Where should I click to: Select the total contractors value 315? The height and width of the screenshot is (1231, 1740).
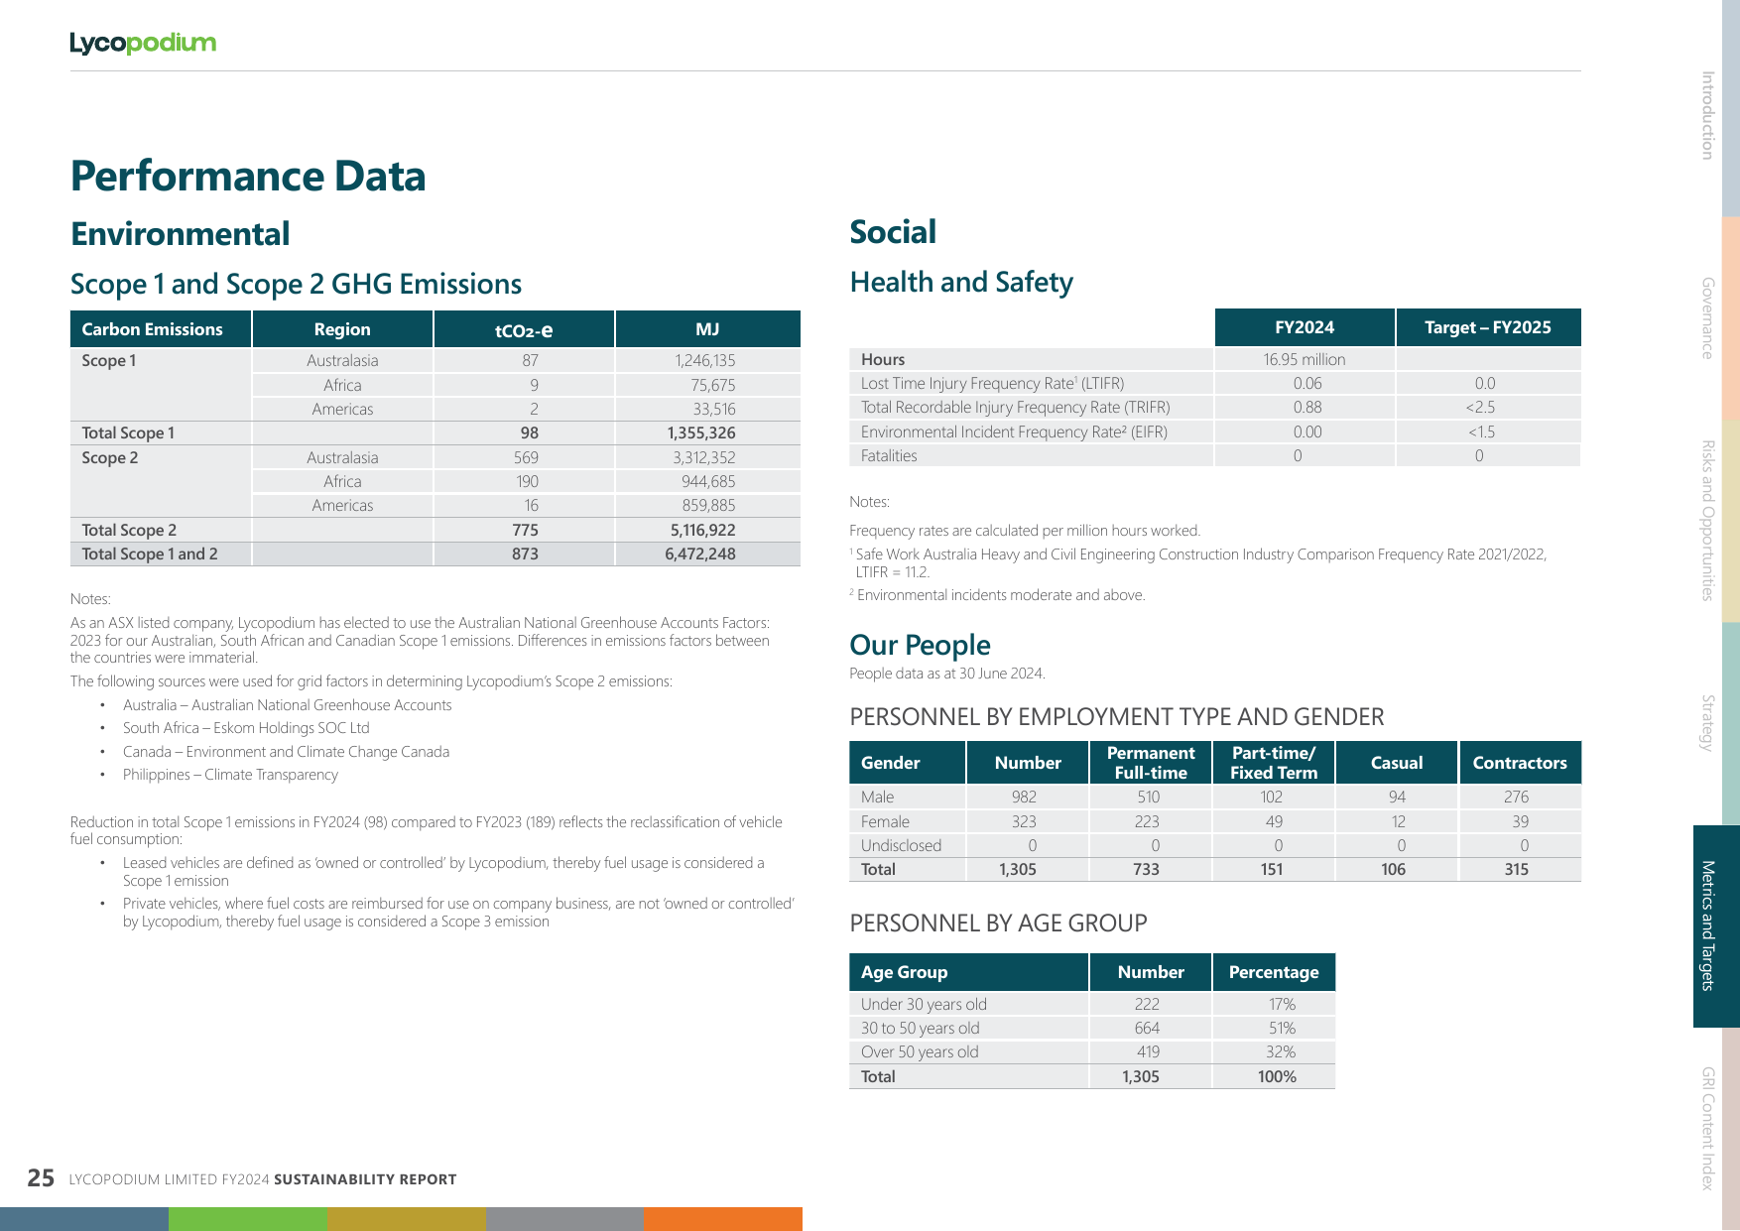tap(1517, 870)
